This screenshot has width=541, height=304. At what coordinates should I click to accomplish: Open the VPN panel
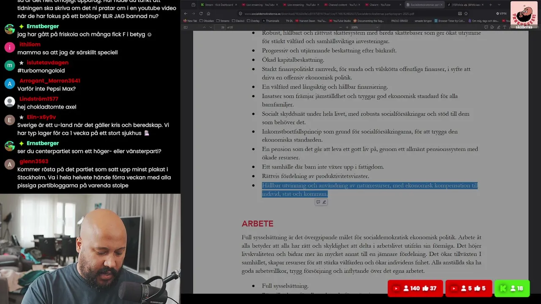coord(501,14)
